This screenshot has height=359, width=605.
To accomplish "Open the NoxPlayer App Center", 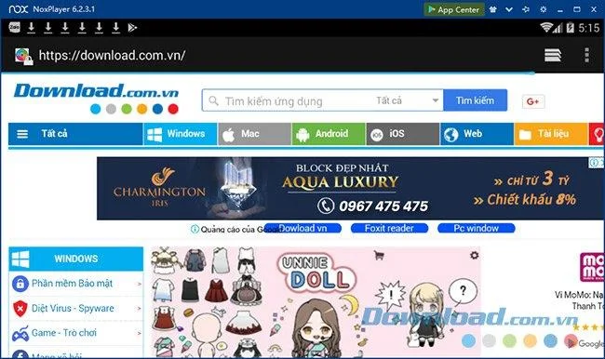I will coord(454,9).
